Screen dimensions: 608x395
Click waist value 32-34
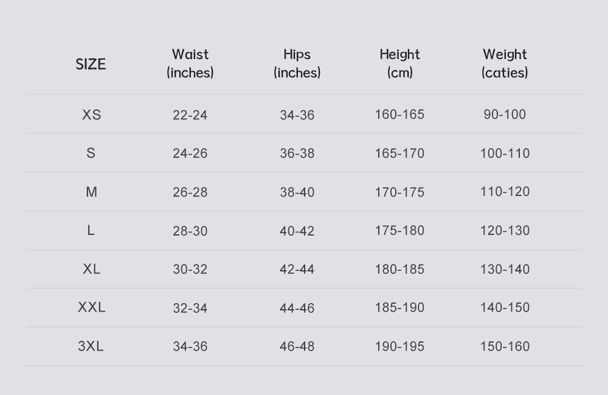190,308
